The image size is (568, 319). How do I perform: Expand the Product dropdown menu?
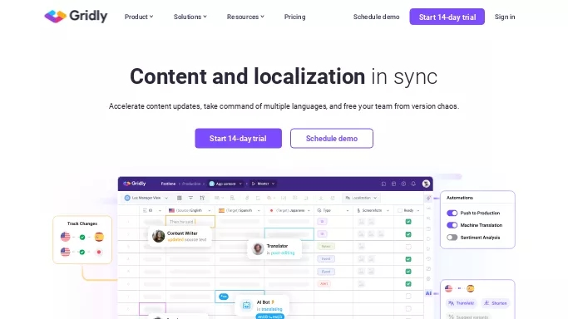point(139,17)
